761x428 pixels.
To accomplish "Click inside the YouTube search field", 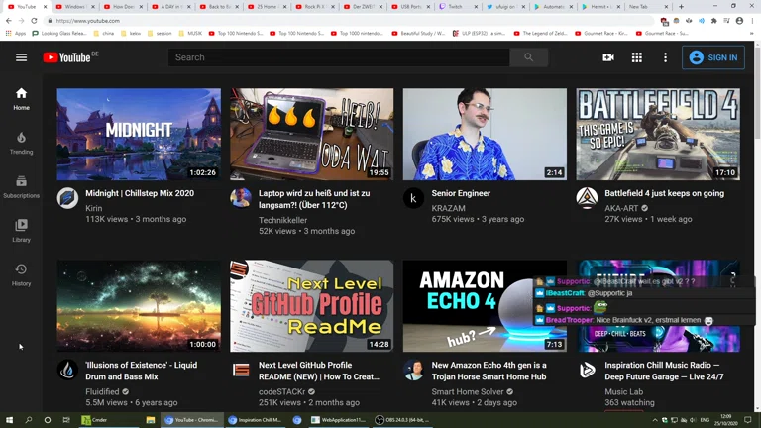I will tap(339, 57).
